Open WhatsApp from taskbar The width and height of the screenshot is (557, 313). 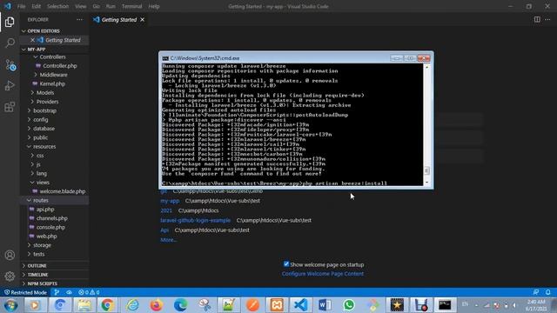pos(349,305)
